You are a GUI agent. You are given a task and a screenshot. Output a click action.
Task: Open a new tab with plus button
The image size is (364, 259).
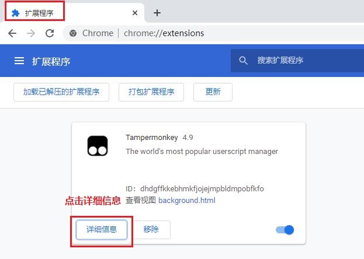pyautogui.click(x=157, y=13)
